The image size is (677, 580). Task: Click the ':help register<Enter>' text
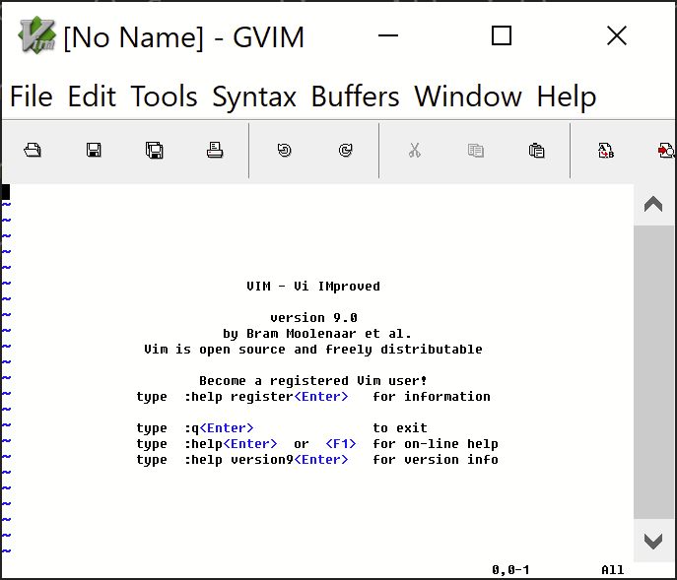pos(266,397)
